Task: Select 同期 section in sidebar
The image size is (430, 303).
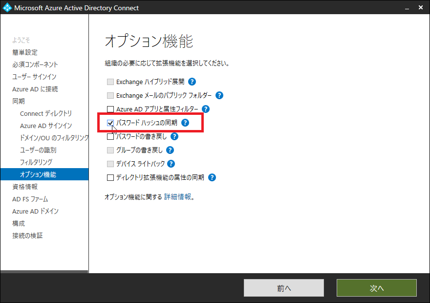Action: (19, 101)
